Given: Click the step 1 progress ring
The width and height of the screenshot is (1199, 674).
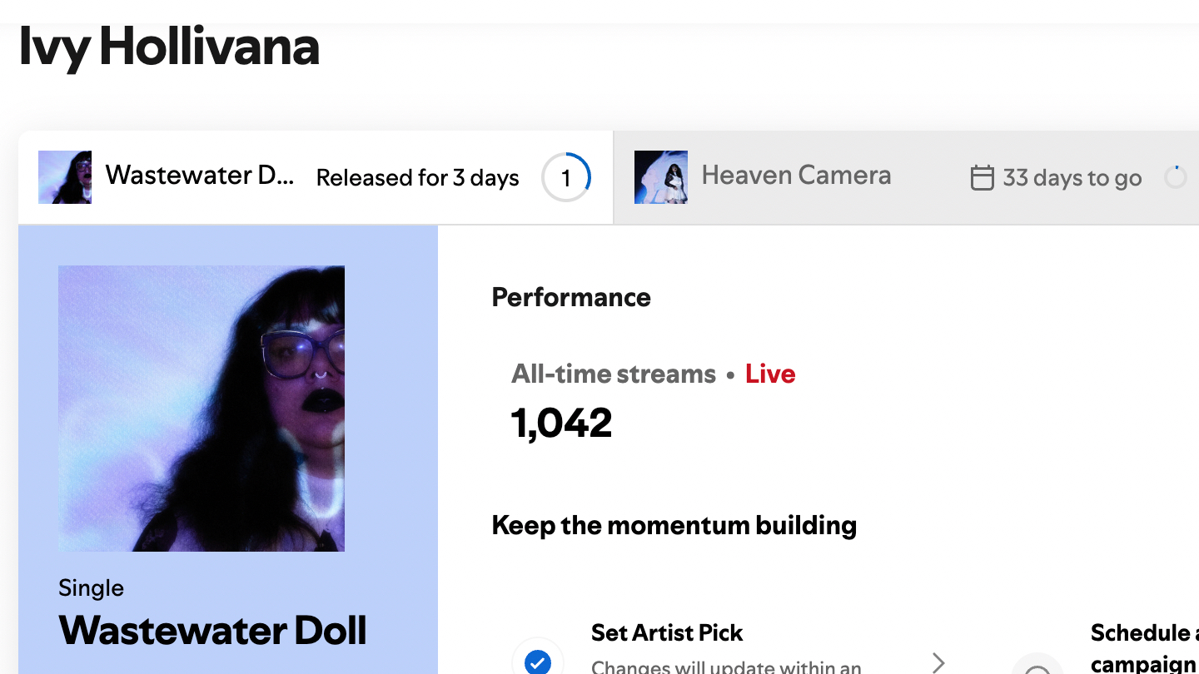Looking at the screenshot, I should (x=566, y=177).
